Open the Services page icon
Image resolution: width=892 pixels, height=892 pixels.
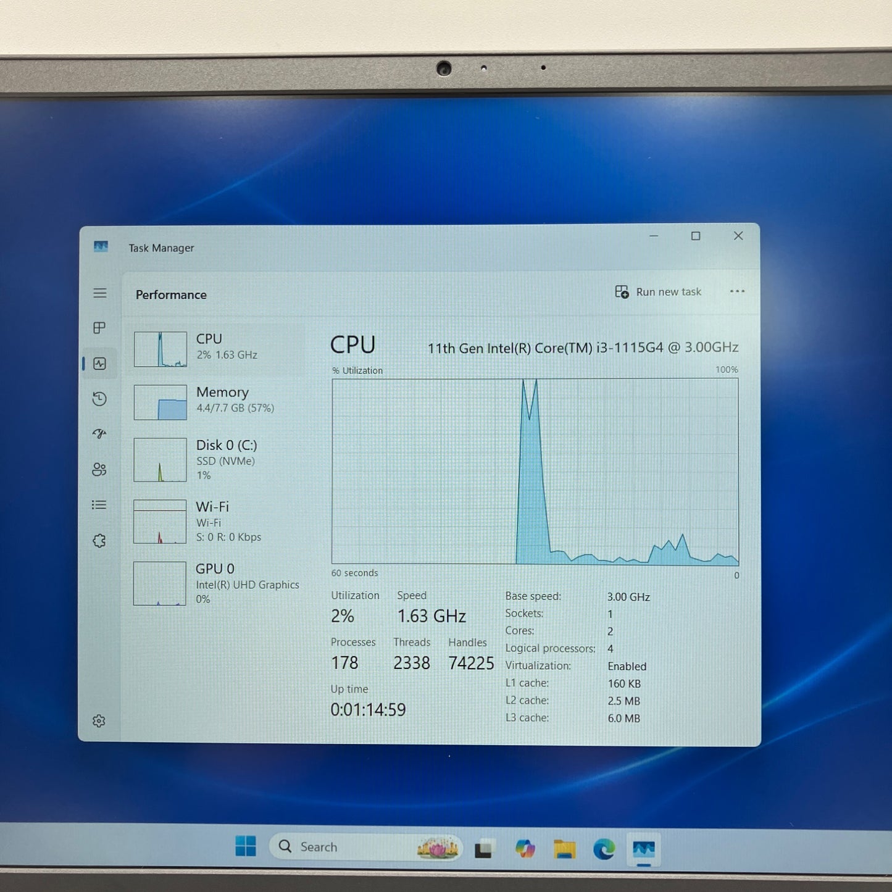(x=99, y=541)
